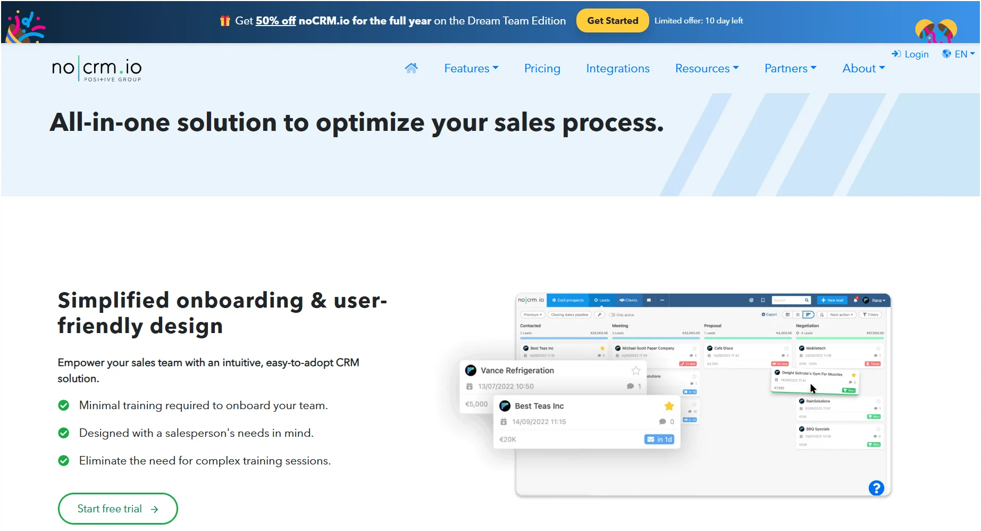Click 'Eliminate the need for complex training sessions.'
Screen dimensions: 981x531
(205, 461)
